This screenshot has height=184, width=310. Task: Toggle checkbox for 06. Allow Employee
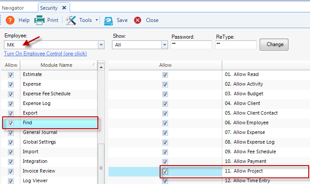click(165, 123)
